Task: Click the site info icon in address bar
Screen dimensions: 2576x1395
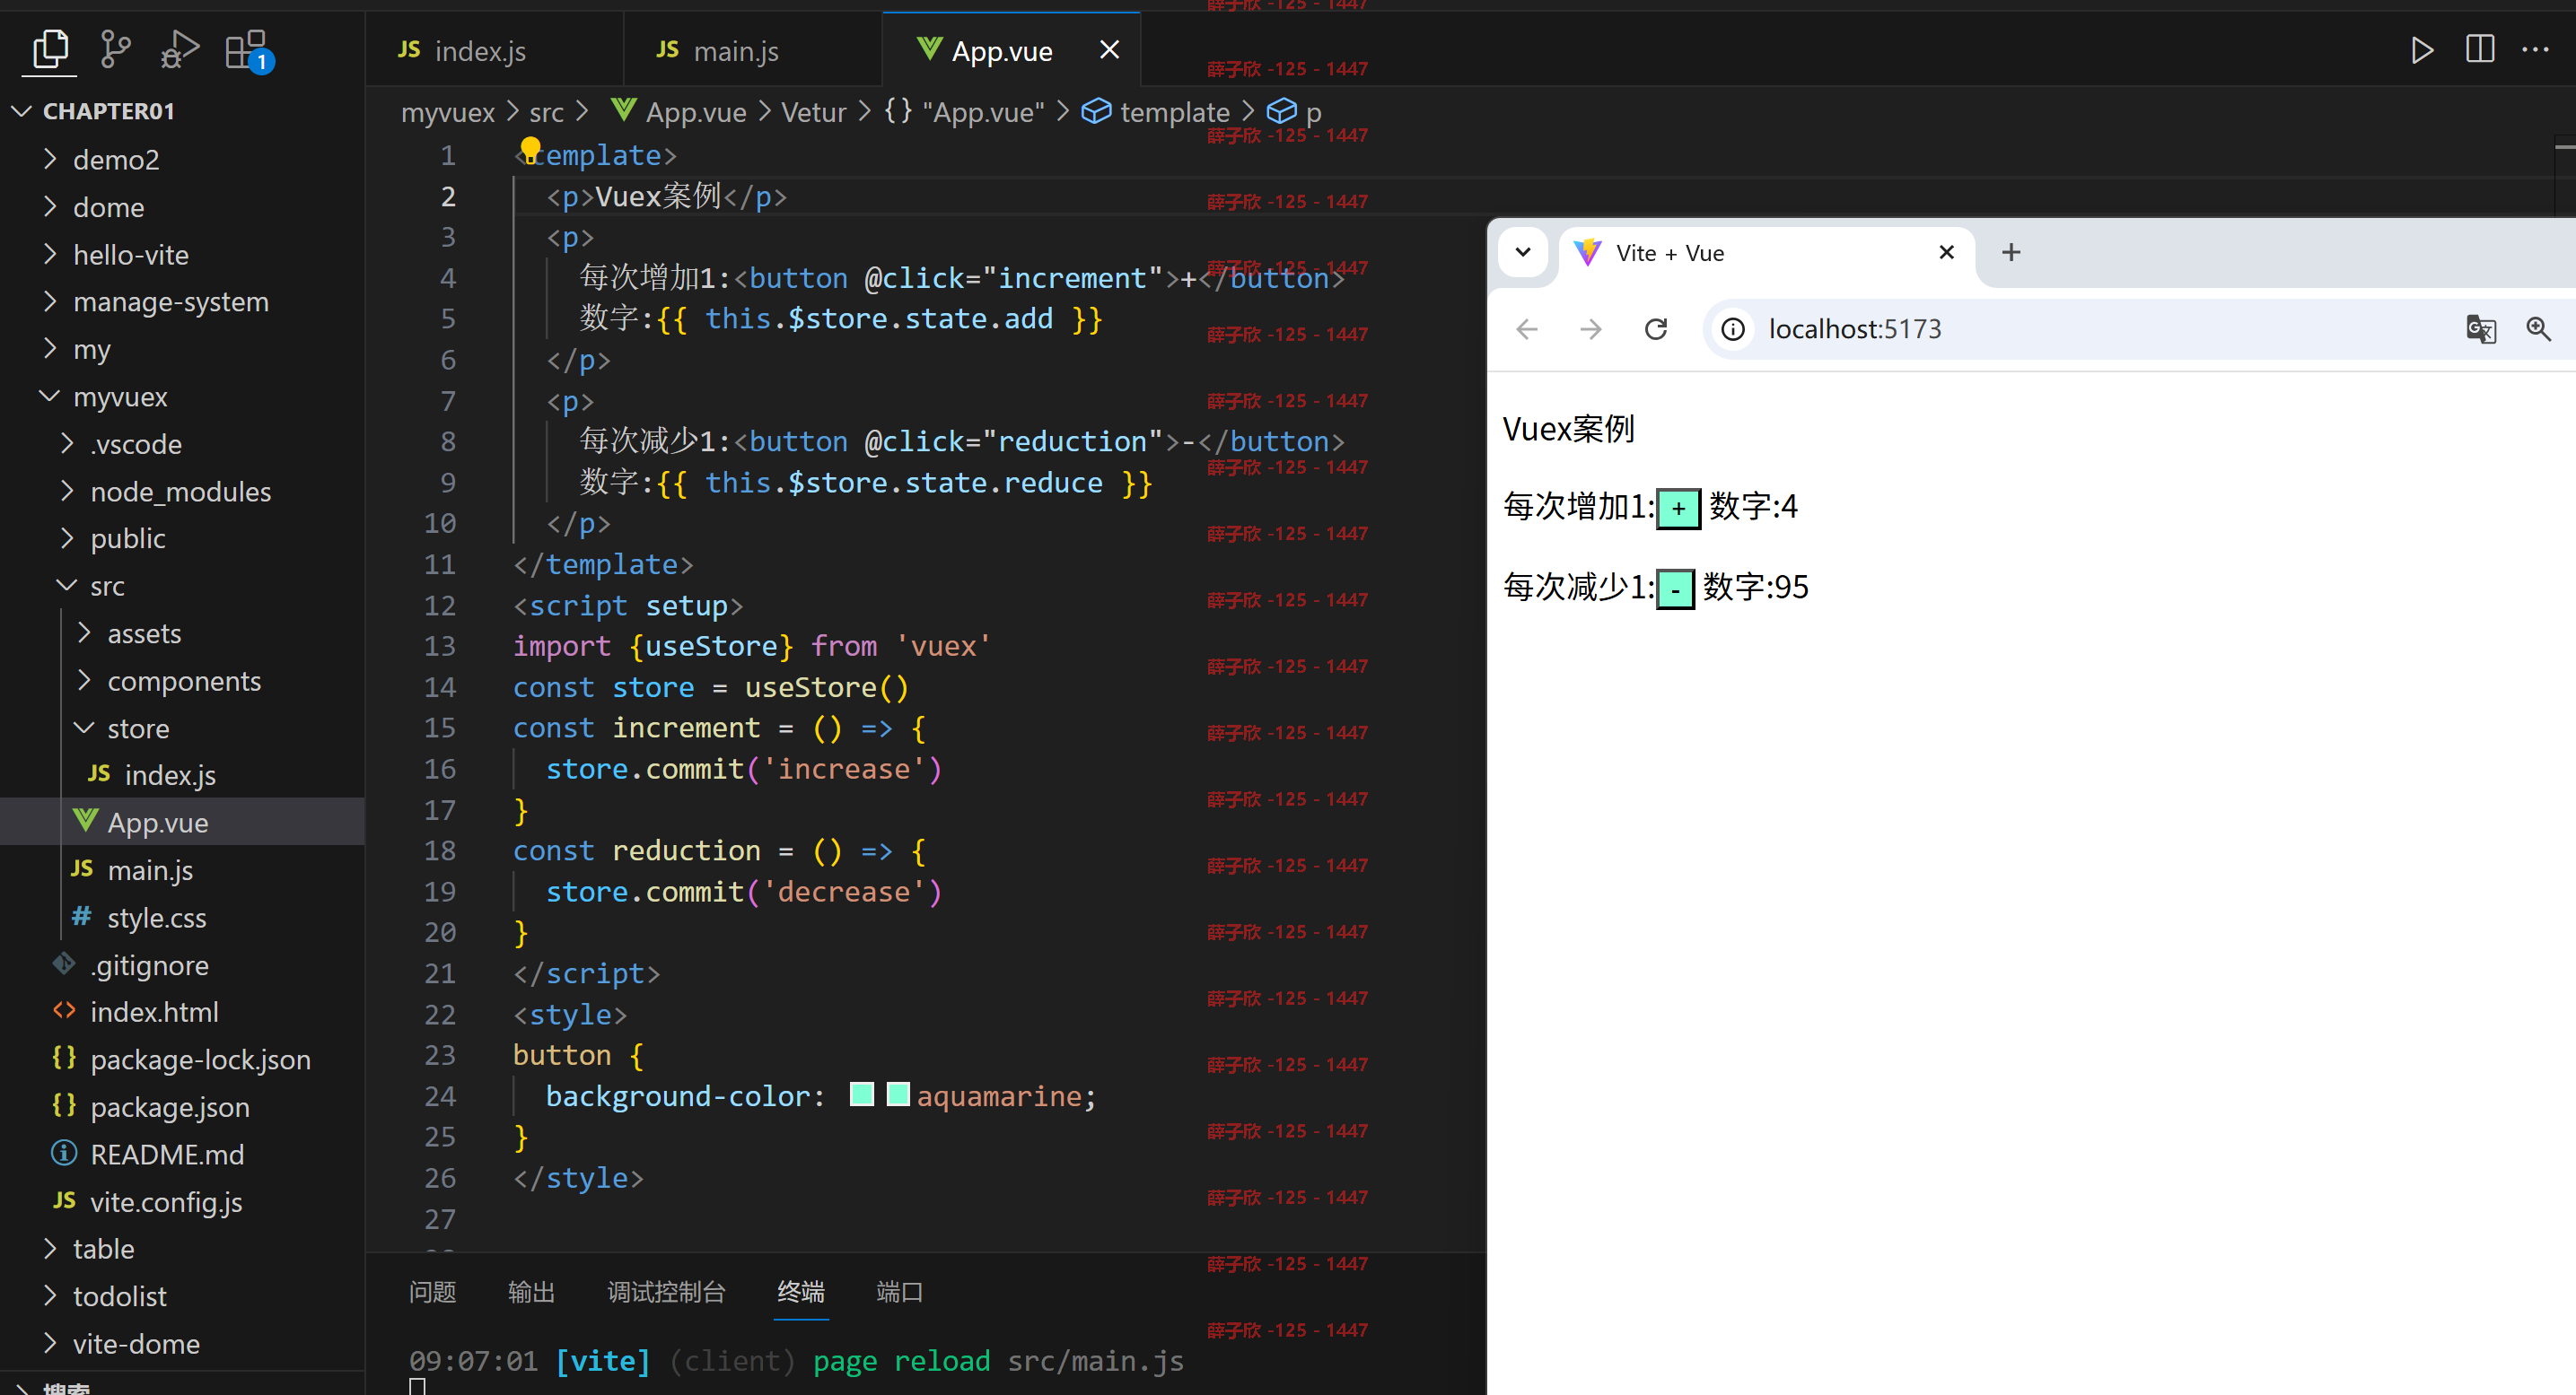Action: click(1733, 328)
